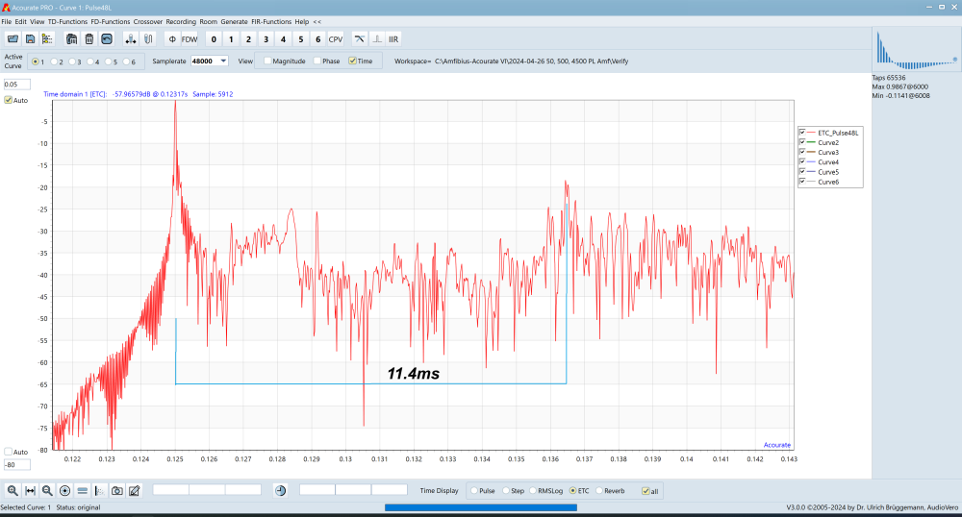Viewport: 962px width, 517px height.
Task: Toggle ETC_Pulse48L curve visibility in legend
Action: 802,133
